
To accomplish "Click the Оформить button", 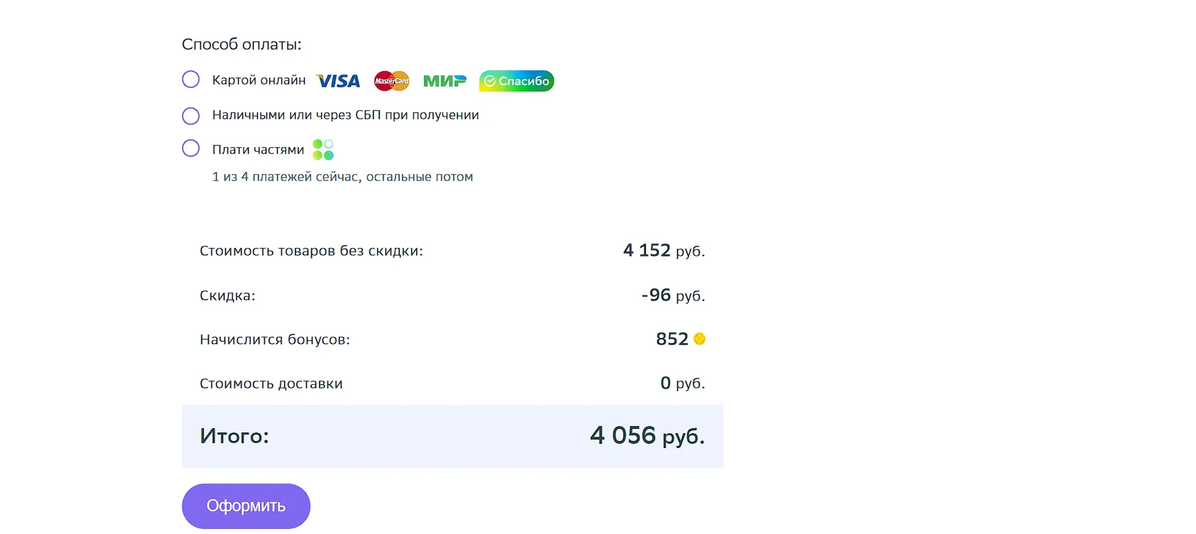I will 246,506.
